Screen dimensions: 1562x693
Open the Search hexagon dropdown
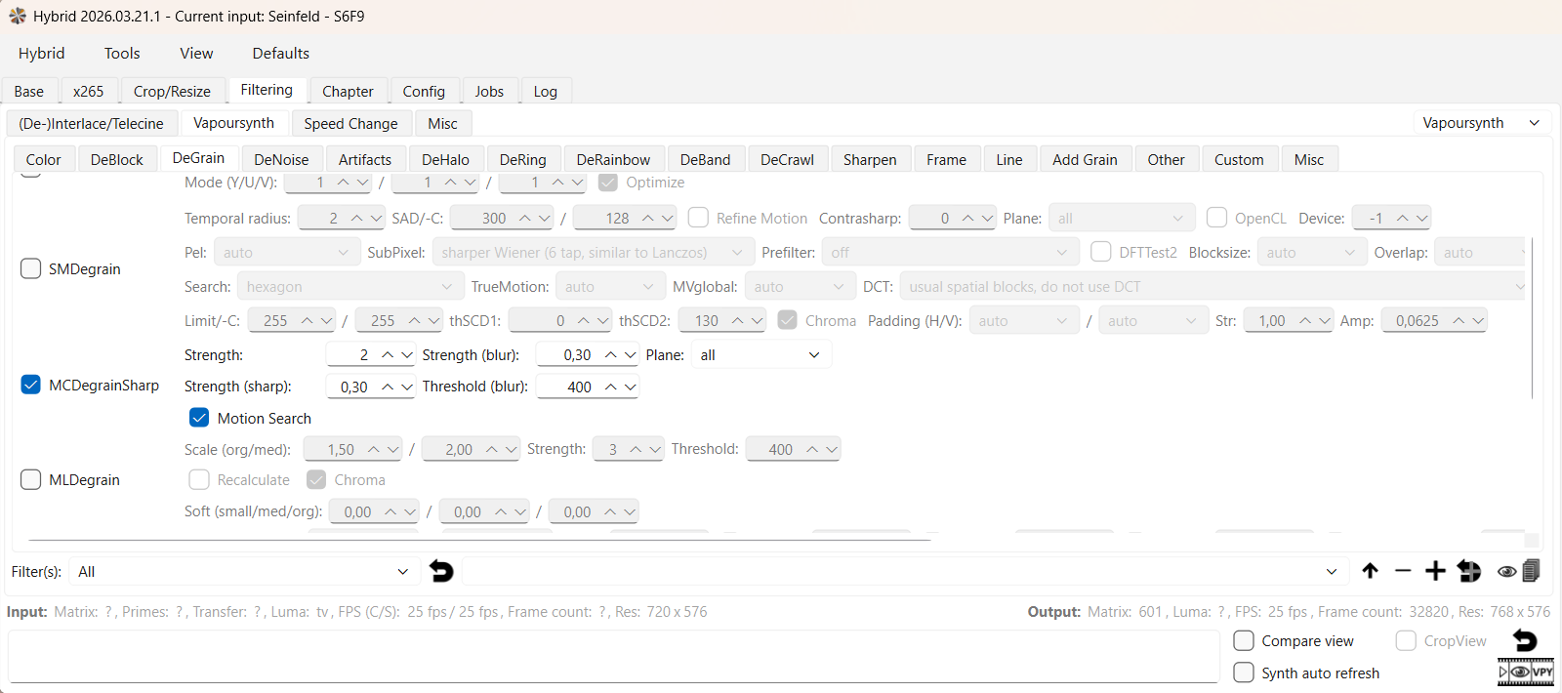[350, 287]
